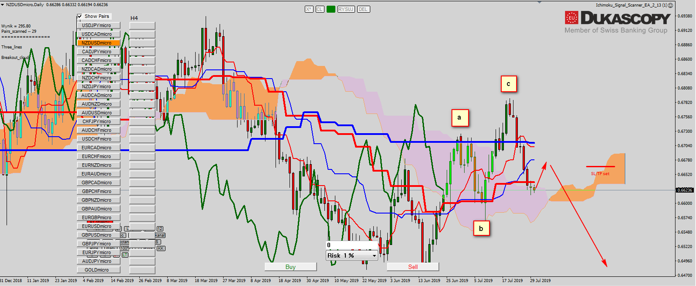This screenshot has width=696, height=286.
Task: Click the green LT button
Action: pyautogui.click(x=125, y=255)
